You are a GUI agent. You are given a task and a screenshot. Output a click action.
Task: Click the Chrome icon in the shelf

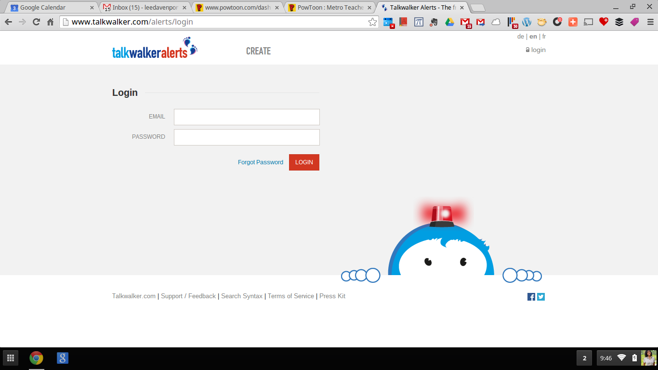(36, 358)
